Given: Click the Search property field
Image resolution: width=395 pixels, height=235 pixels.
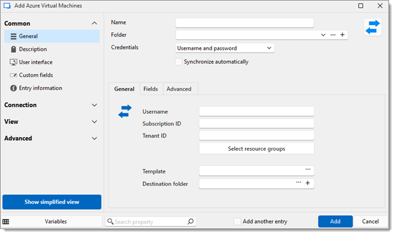Looking at the screenshot, I should coord(150,222).
